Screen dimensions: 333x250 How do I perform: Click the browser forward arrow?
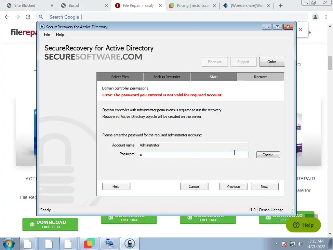click(18, 17)
